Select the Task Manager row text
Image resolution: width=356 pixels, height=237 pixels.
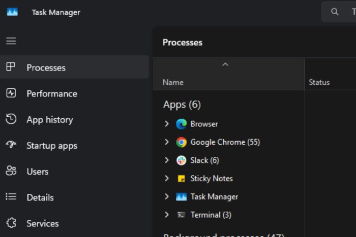(x=214, y=197)
